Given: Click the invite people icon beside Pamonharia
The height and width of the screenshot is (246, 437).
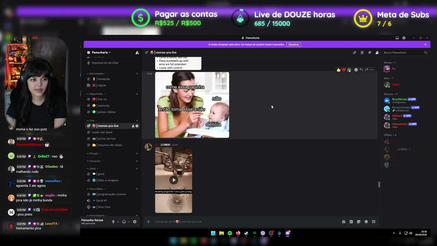Looking at the screenshot, I should (137, 53).
